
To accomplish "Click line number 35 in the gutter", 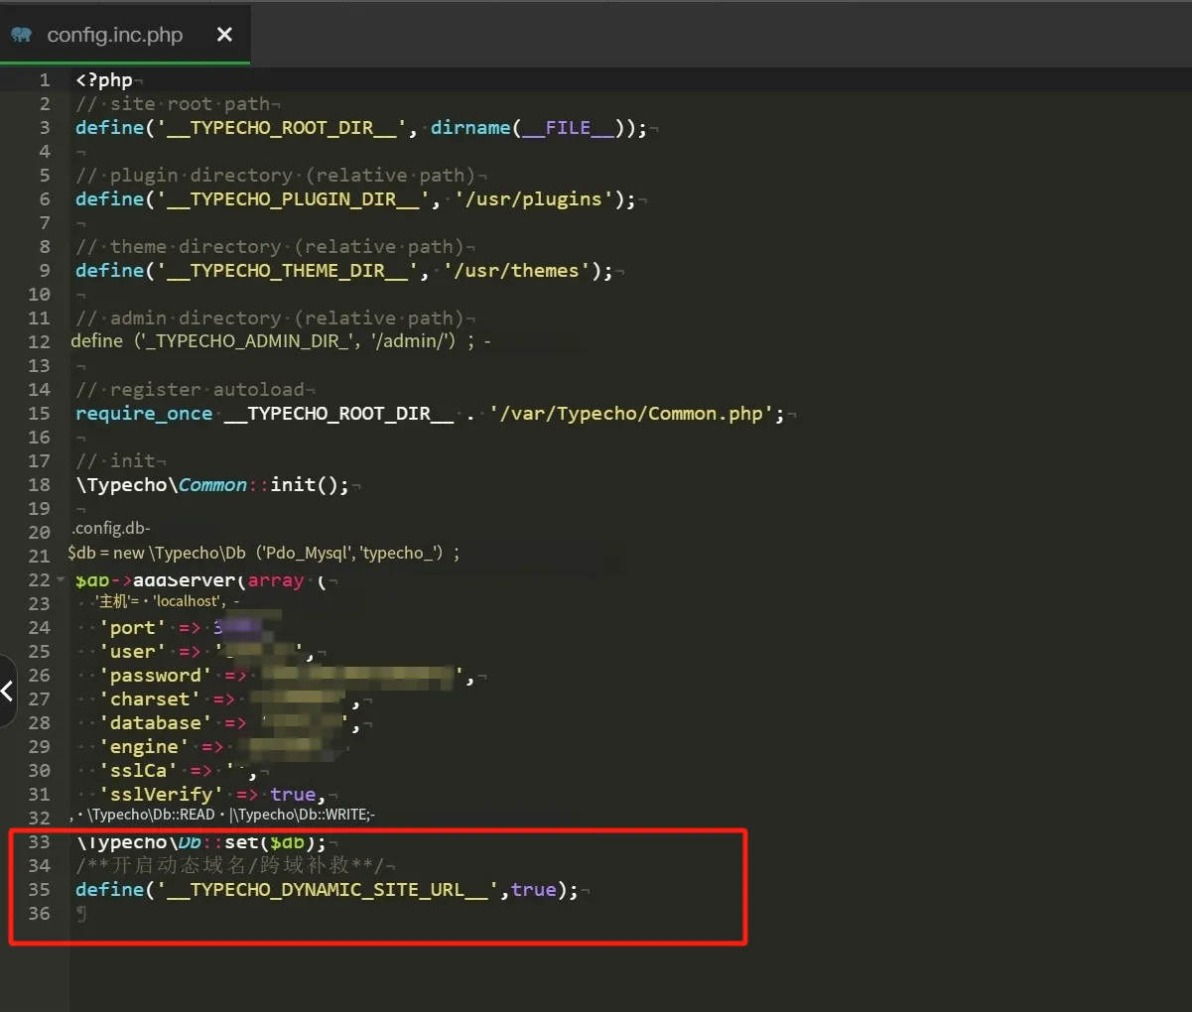I will pyautogui.click(x=39, y=890).
